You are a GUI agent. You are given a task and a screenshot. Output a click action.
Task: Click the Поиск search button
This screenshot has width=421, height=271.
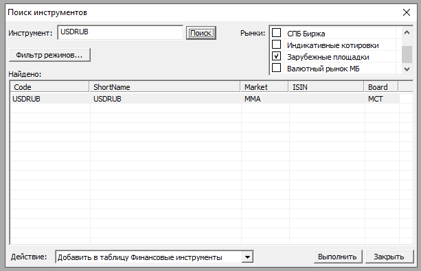click(x=201, y=33)
